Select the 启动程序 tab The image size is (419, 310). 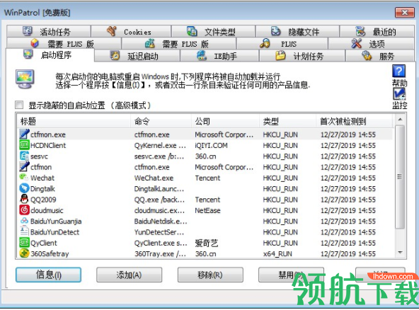coord(50,55)
